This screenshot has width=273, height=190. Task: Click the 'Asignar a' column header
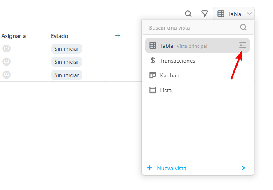tap(14, 36)
